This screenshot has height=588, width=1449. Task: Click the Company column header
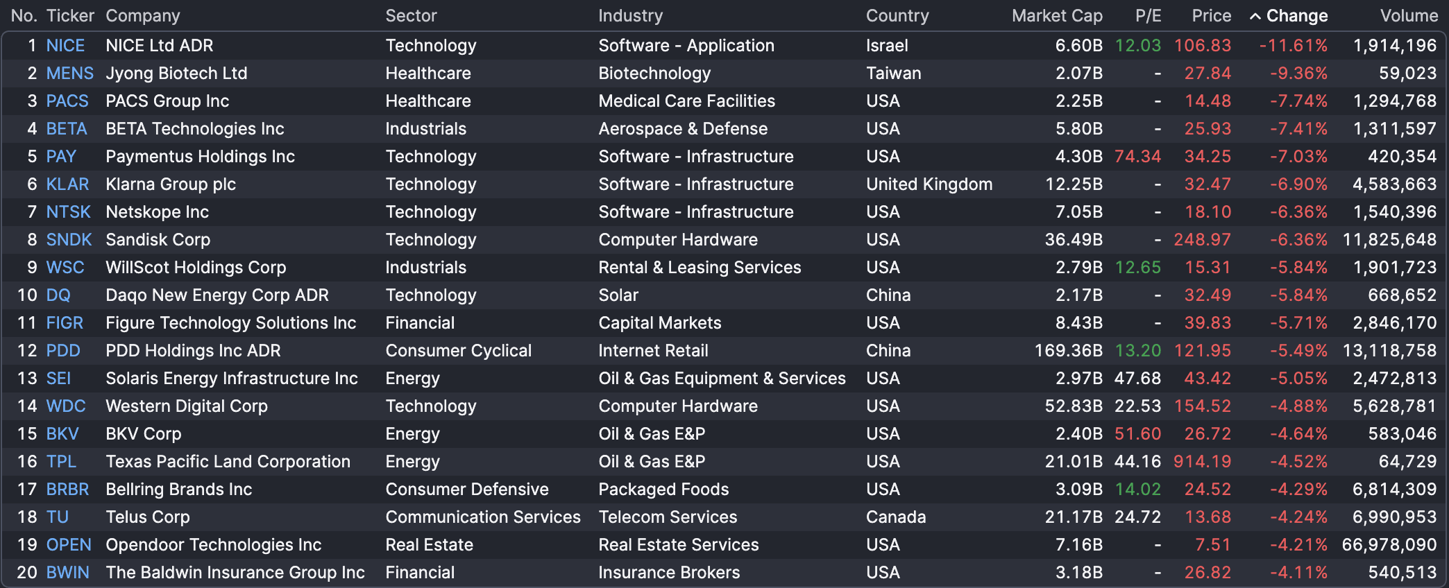(x=142, y=16)
